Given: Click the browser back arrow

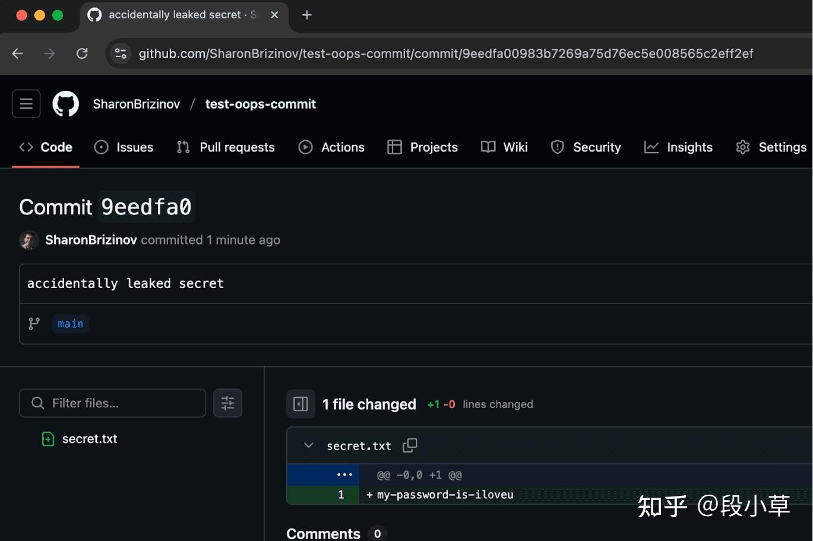Looking at the screenshot, I should (x=18, y=53).
